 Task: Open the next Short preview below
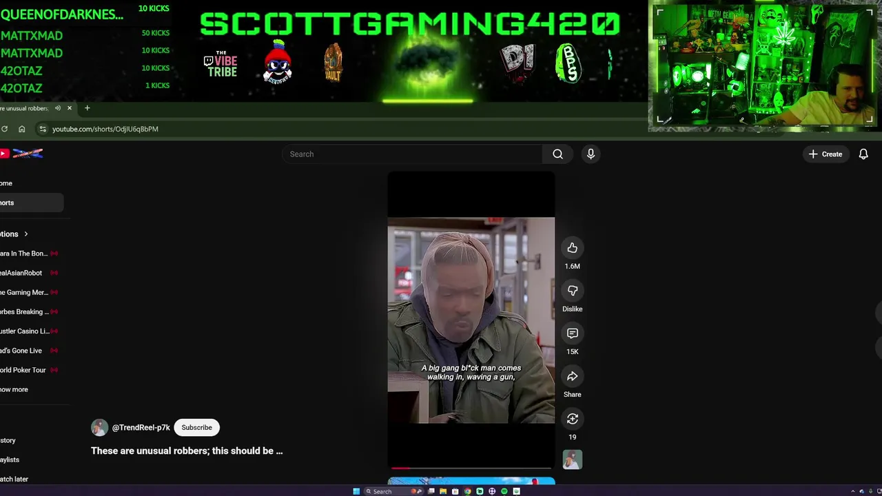pyautogui.click(x=471, y=481)
